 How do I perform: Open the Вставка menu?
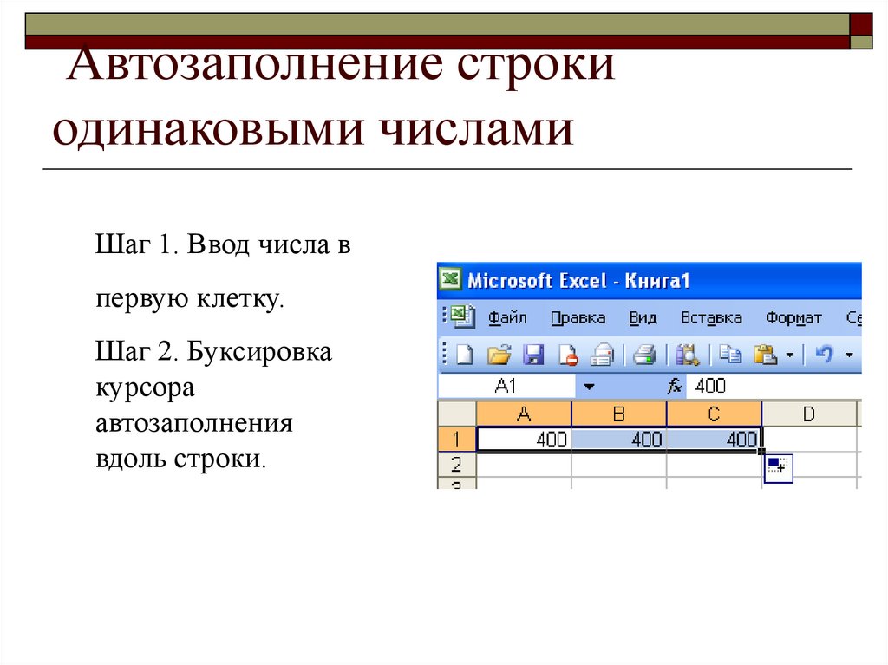click(x=711, y=318)
